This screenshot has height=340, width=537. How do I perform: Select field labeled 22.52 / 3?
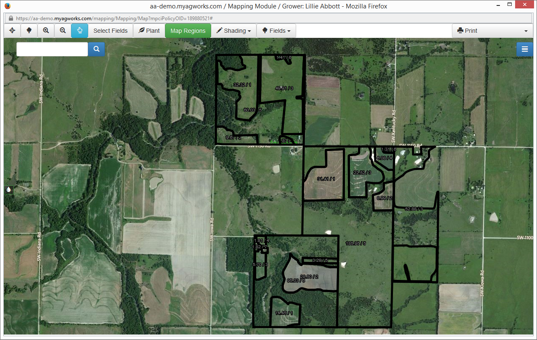362,173
